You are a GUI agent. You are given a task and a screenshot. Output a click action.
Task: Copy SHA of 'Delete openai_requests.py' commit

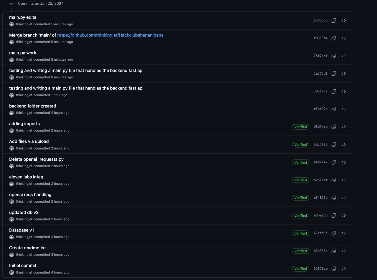[x=334, y=163]
